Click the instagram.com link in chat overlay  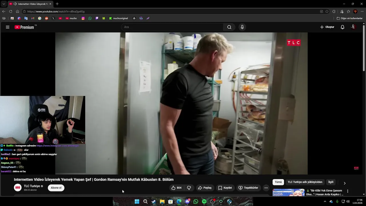[x=57, y=146]
